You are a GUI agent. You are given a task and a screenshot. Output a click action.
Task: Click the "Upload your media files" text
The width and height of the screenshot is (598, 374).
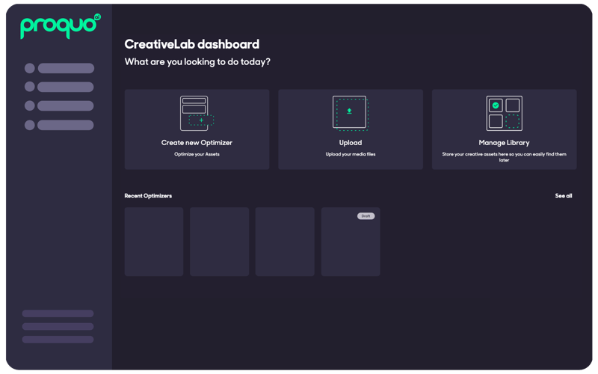click(350, 154)
